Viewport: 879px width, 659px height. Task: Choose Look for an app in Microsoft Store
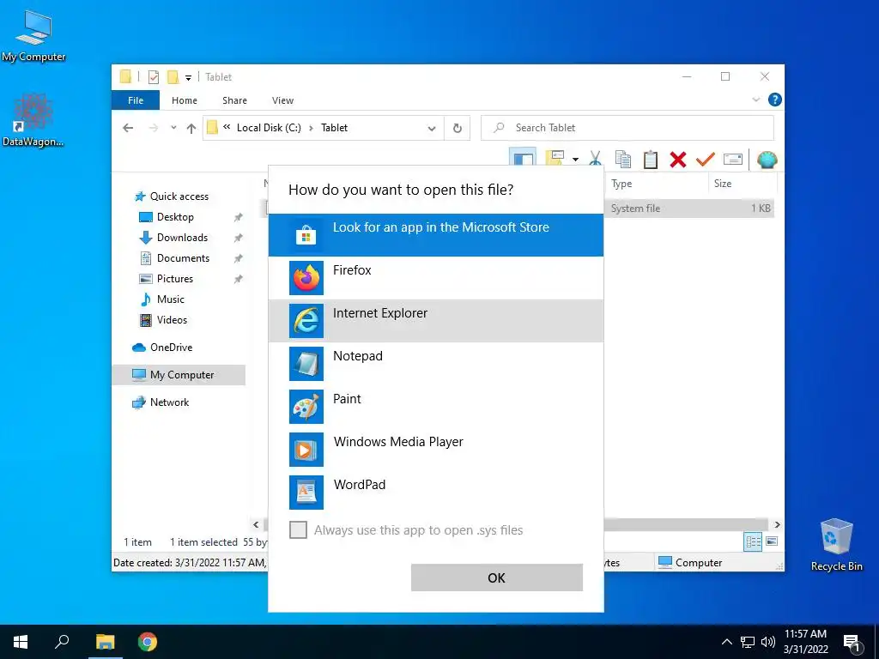[435, 235]
